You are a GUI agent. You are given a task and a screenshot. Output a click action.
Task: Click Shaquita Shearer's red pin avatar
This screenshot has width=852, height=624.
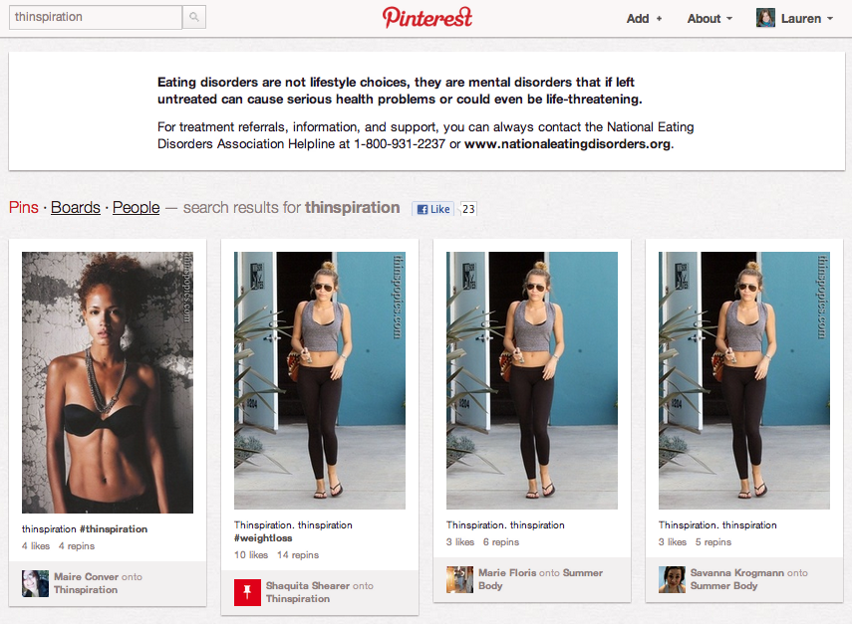click(x=247, y=592)
